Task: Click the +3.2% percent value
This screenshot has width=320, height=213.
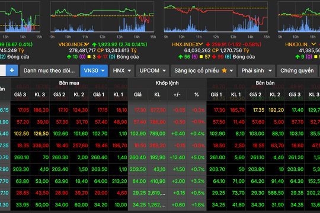Action: click(x=197, y=181)
